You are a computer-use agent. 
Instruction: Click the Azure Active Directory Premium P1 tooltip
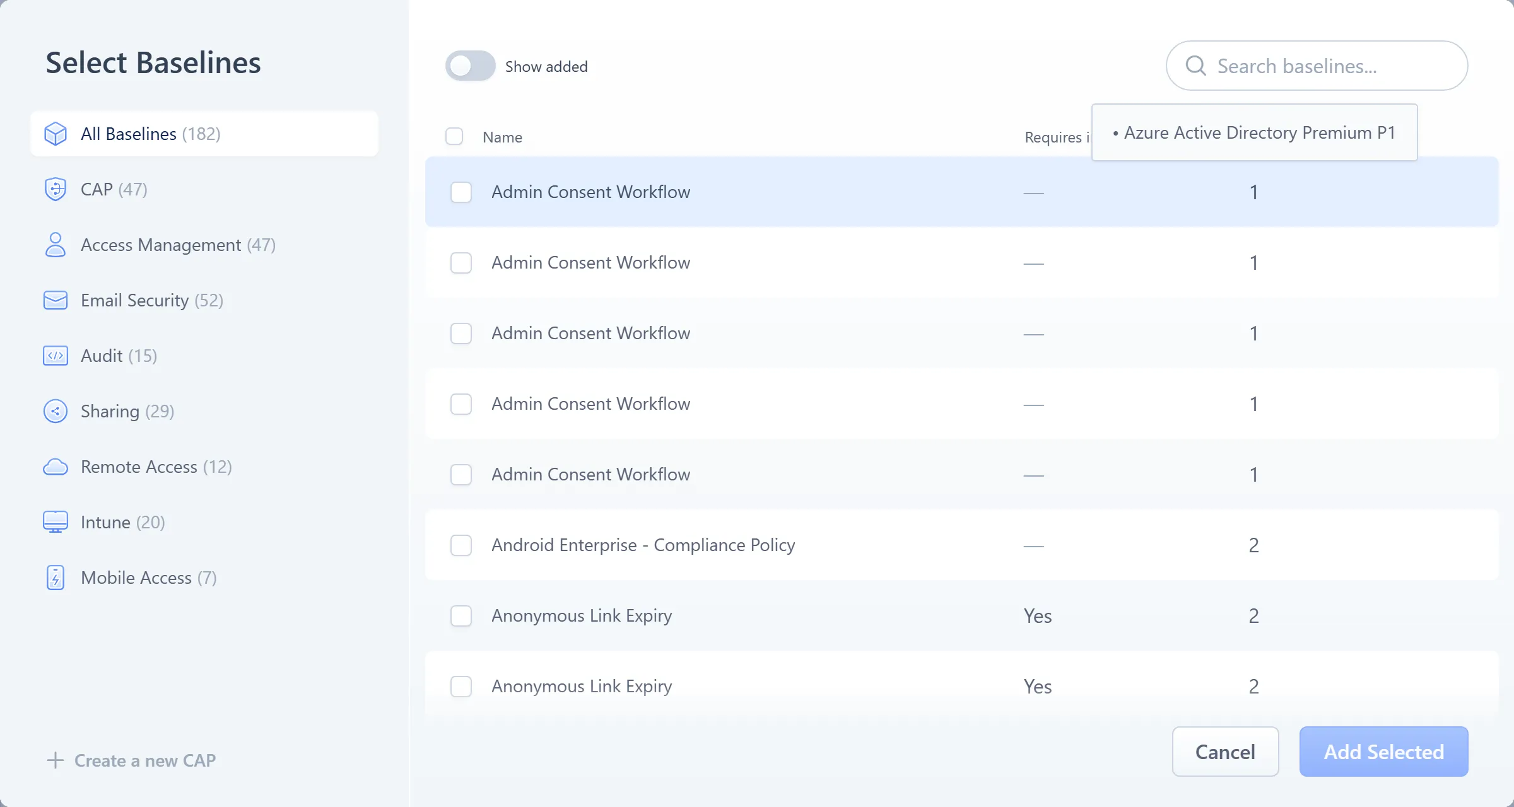pyautogui.click(x=1254, y=132)
